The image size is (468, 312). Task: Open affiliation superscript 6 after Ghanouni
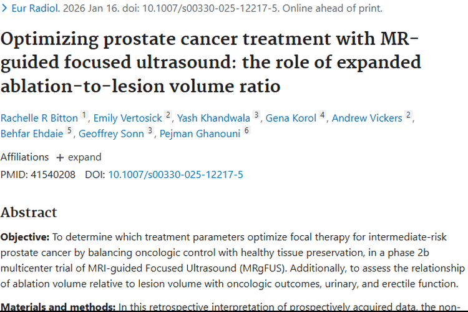(x=246, y=131)
